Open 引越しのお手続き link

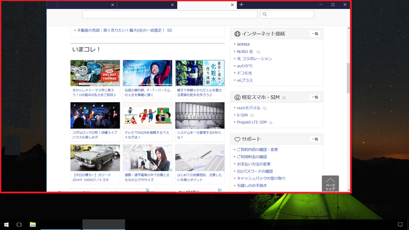tap(252, 185)
